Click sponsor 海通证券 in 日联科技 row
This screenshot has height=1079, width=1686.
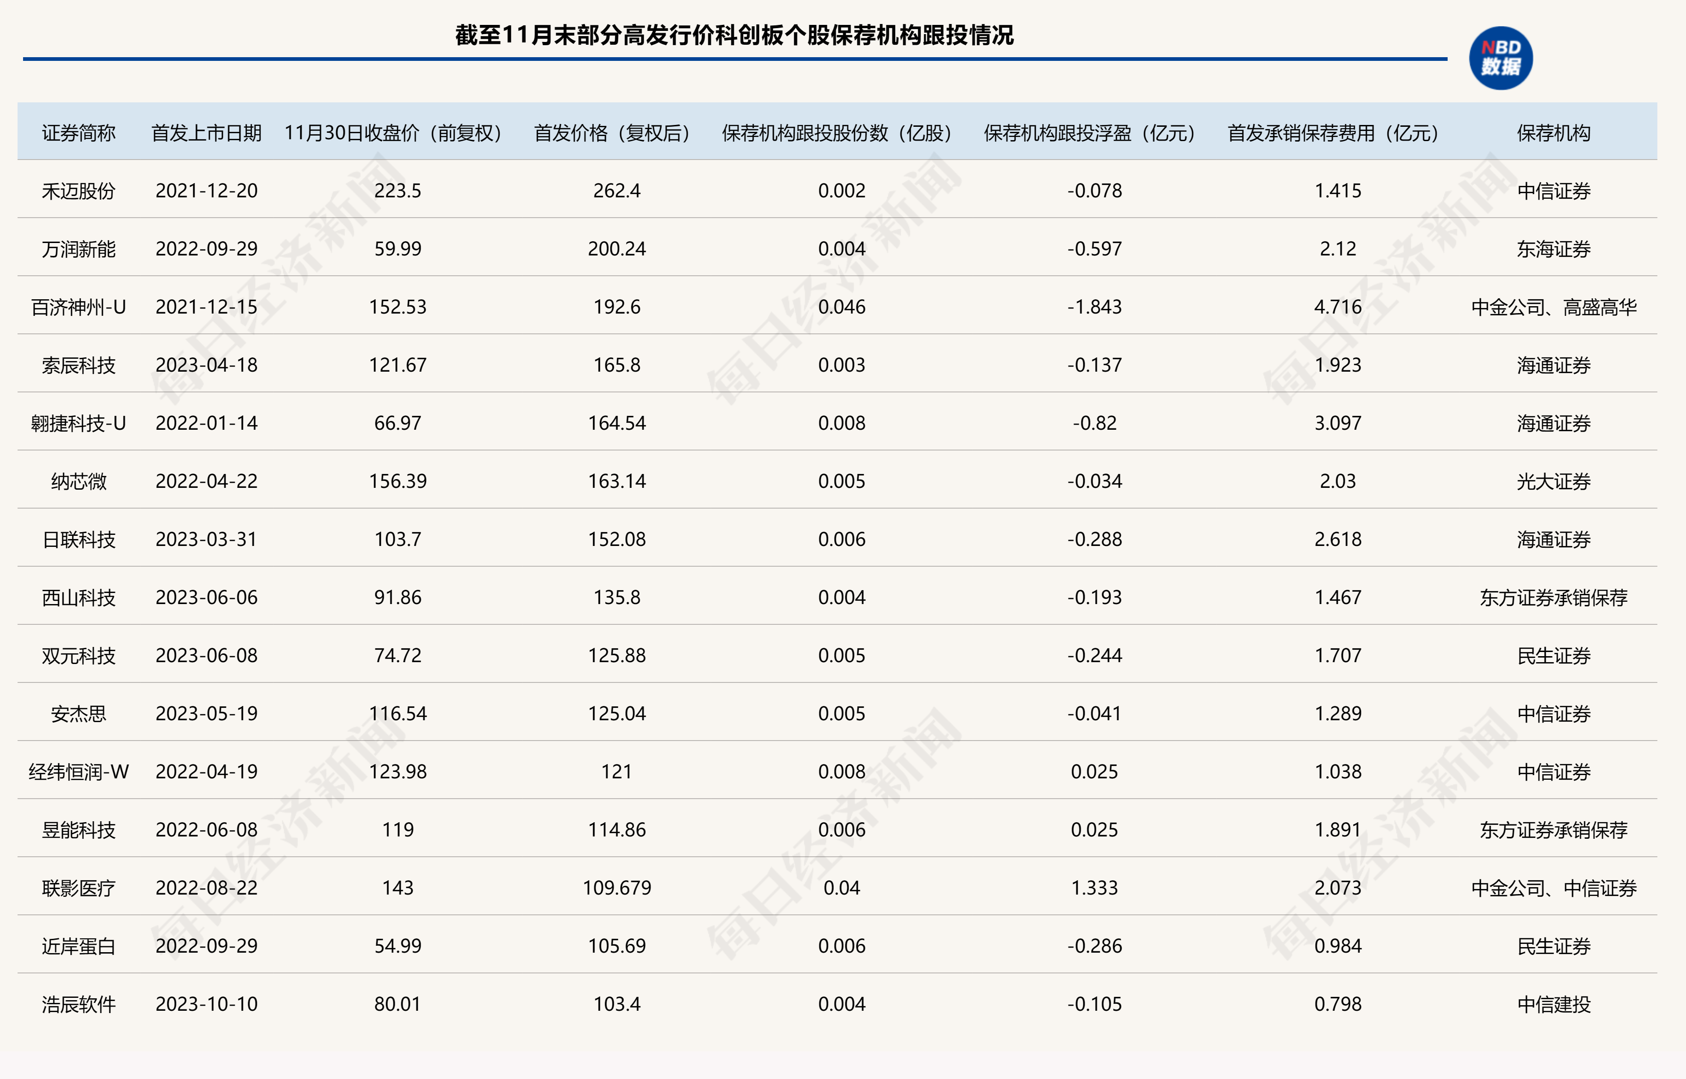click(1554, 539)
